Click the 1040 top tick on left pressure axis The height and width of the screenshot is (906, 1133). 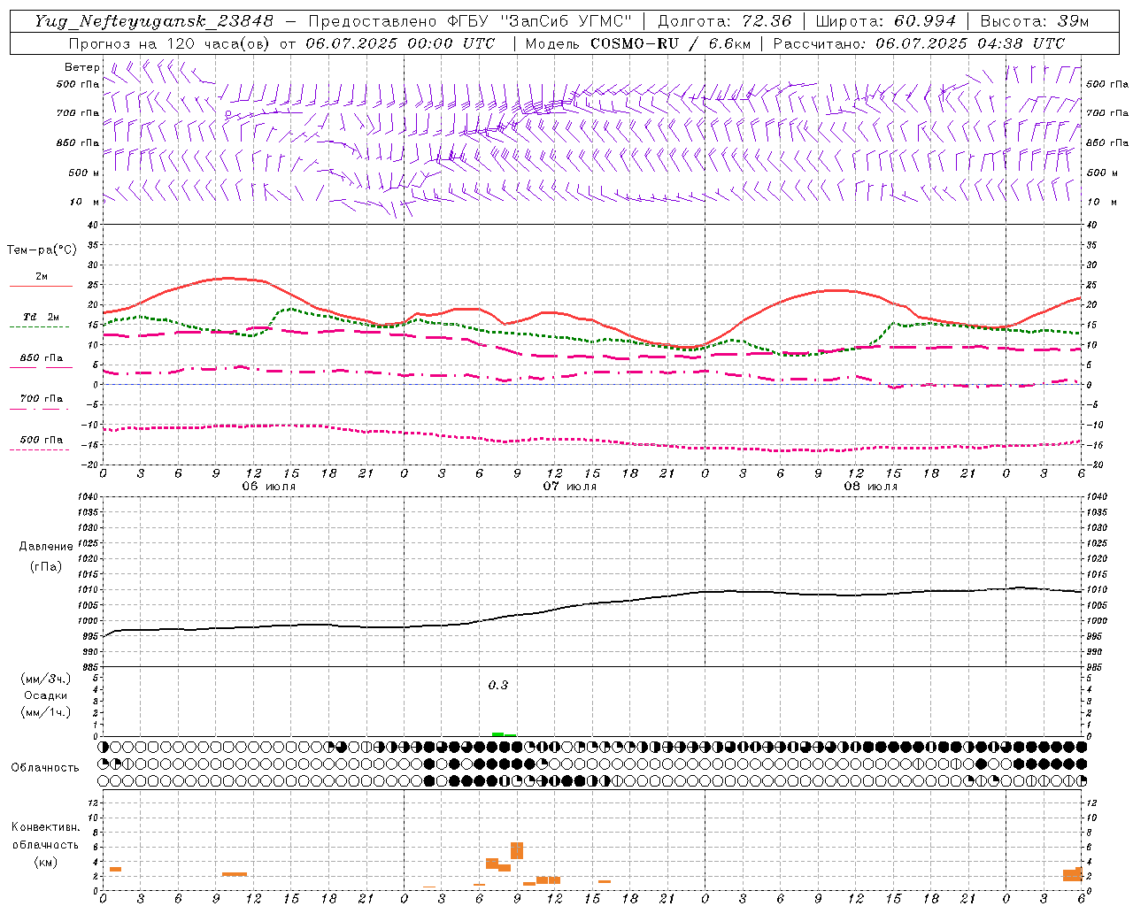tap(87, 497)
